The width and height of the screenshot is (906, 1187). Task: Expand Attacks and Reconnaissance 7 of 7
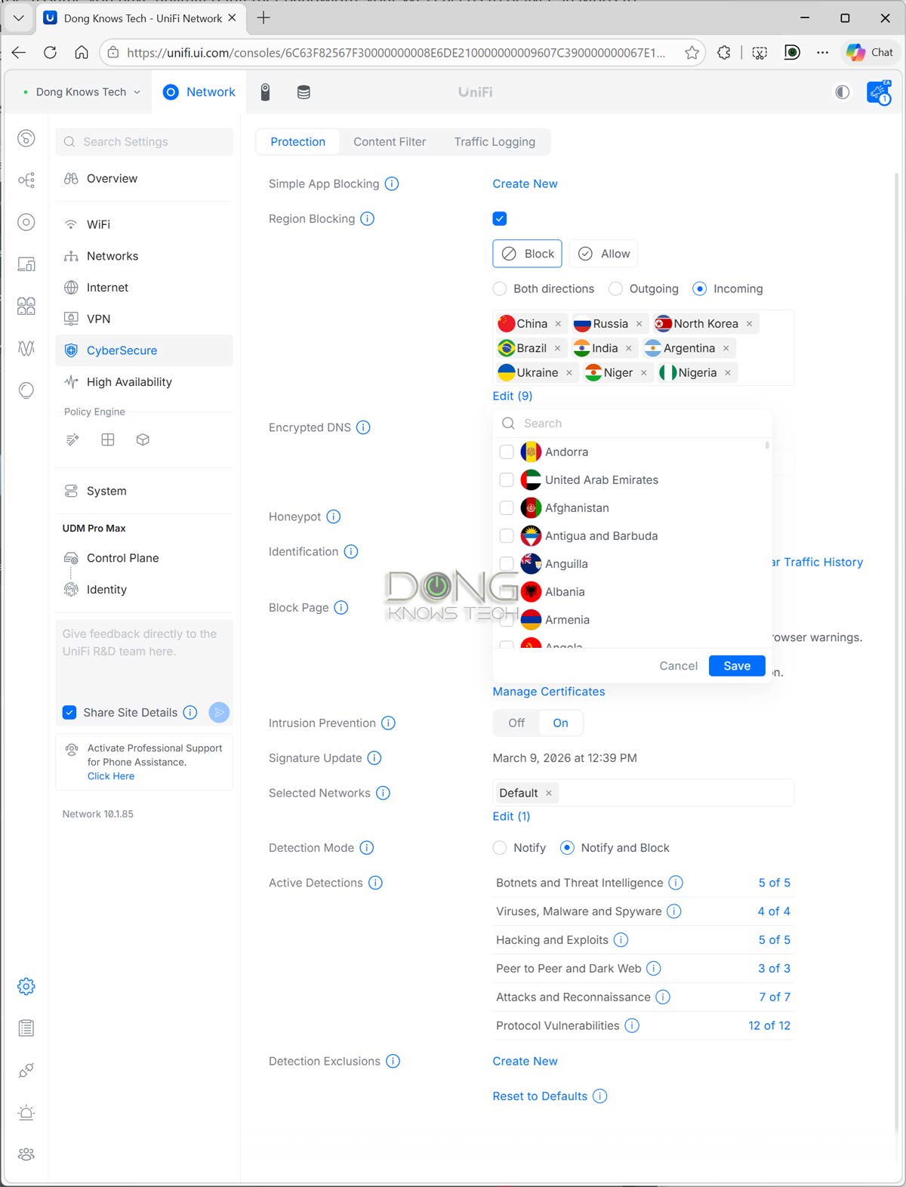coord(775,997)
